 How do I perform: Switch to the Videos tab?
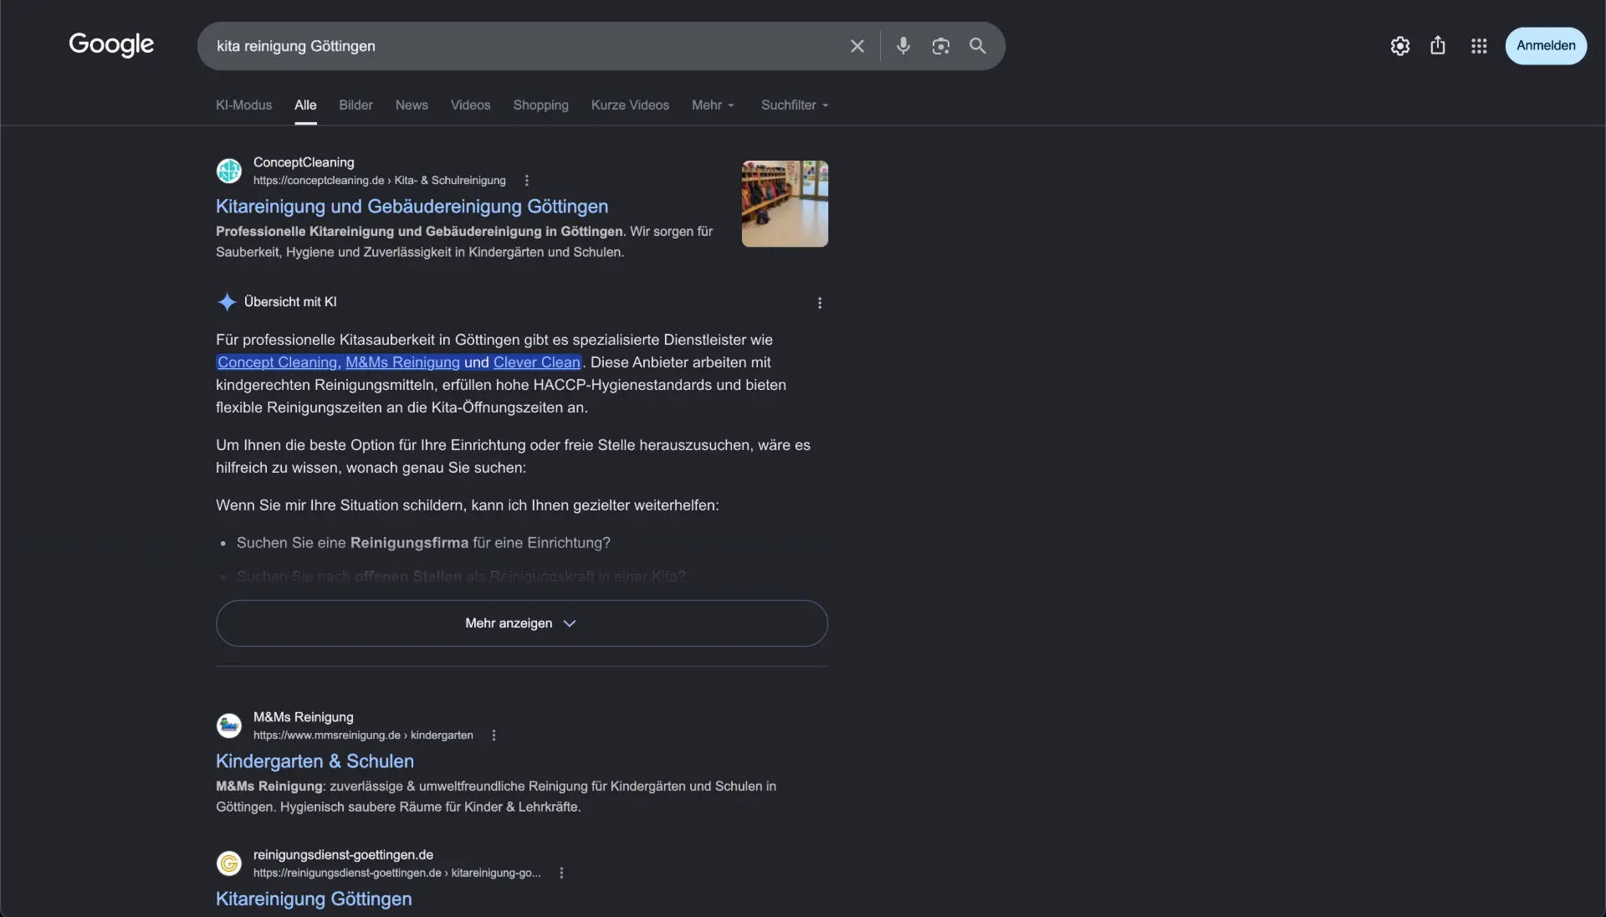click(471, 105)
